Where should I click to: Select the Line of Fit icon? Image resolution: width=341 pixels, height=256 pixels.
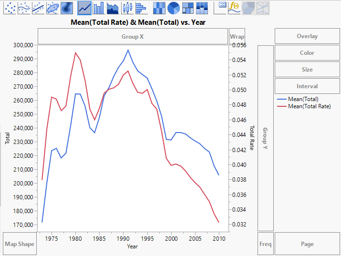point(38,8)
